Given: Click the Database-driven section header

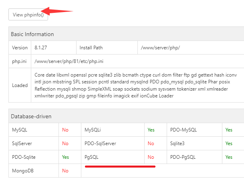Looking at the screenshot, I should [x=34, y=116].
